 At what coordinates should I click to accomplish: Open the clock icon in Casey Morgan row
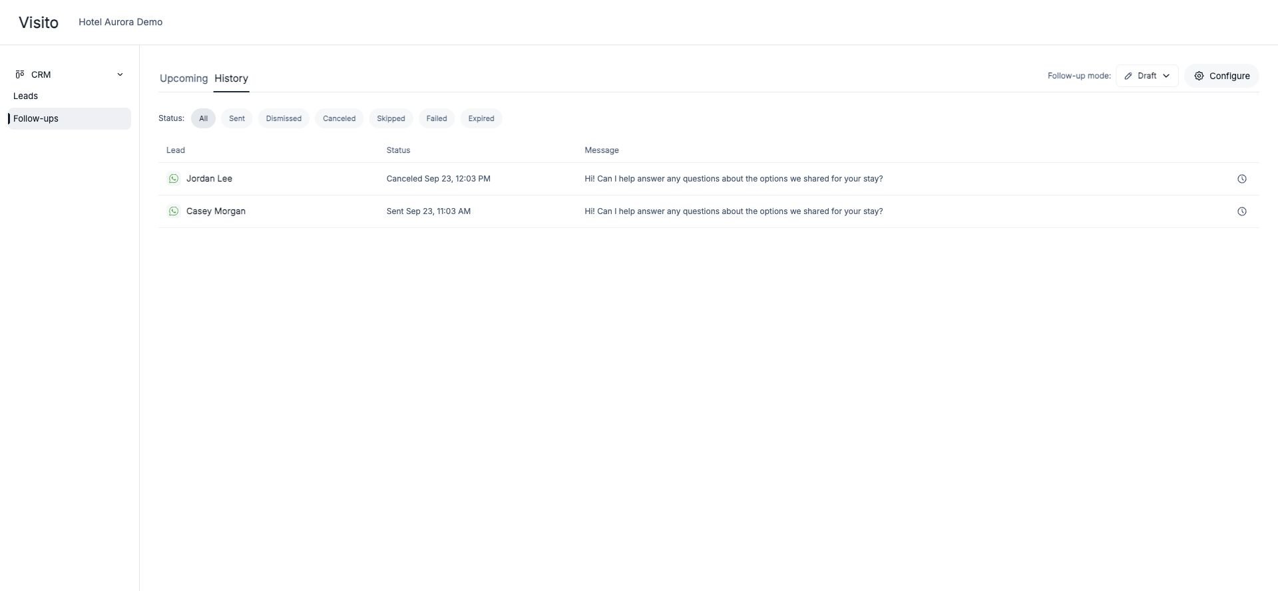(x=1241, y=211)
